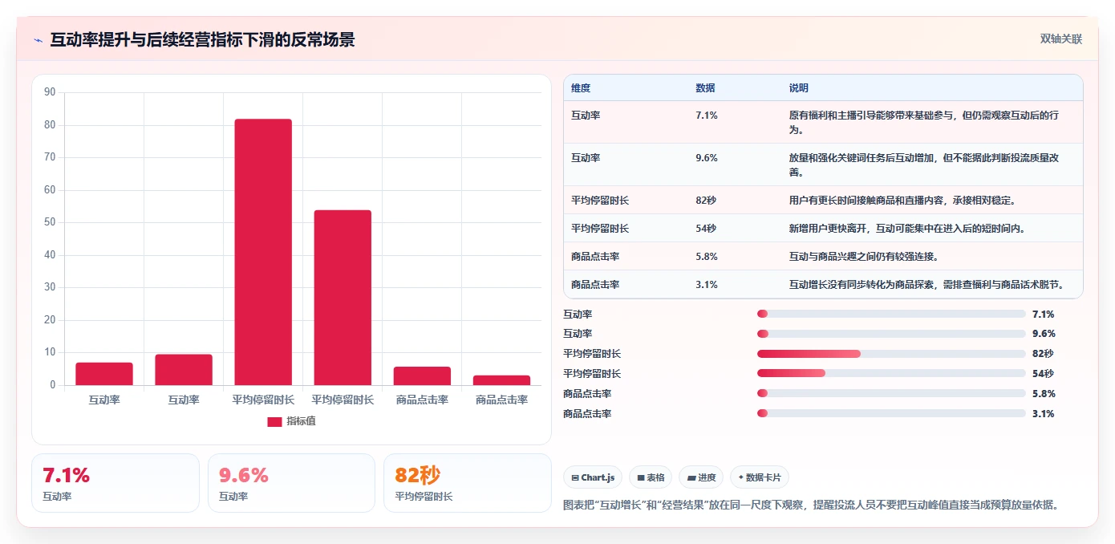Screen dimensions: 1115x544
Task: Open the 82秒 平均停留时长 summary card
Action: point(467,483)
